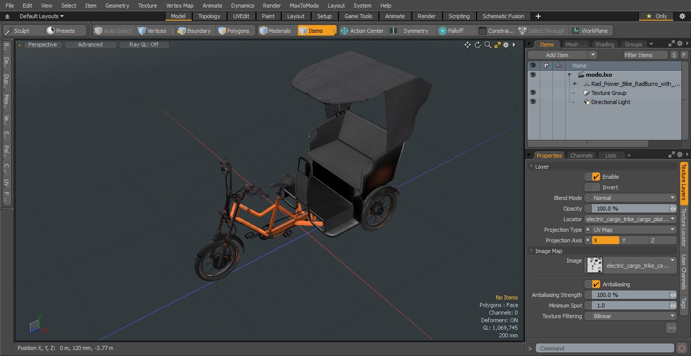The image size is (691, 356).
Task: Click the Select Through button
Action: (542, 31)
